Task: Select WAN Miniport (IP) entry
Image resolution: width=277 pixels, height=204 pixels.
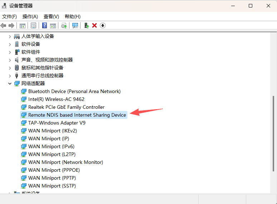Action: tap(49, 139)
